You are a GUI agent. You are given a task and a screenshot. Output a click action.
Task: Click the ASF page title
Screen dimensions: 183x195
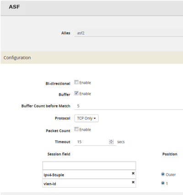14,7
